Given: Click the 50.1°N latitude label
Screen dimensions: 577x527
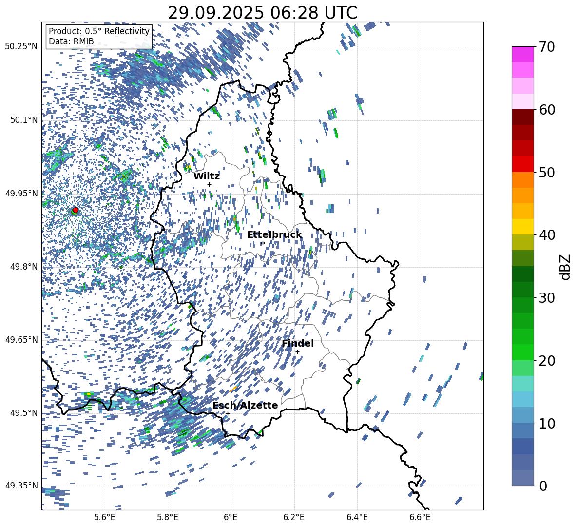Looking at the screenshot, I should coord(24,120).
